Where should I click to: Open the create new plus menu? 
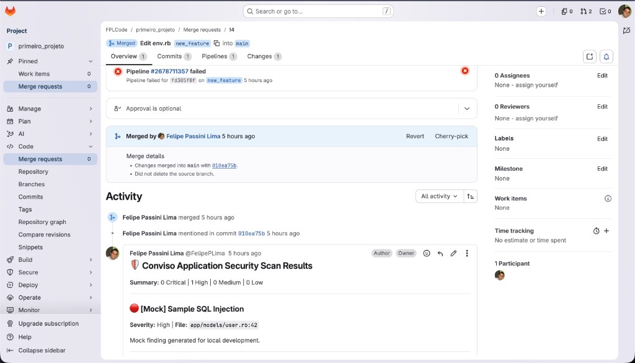541,11
